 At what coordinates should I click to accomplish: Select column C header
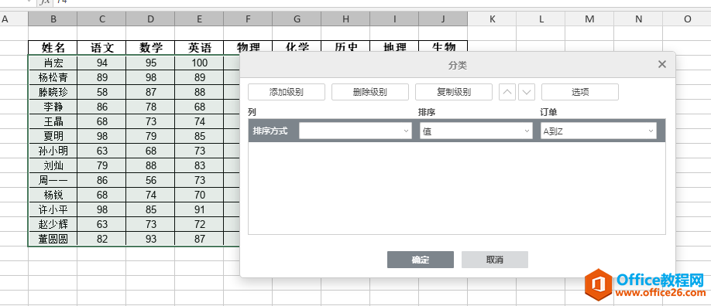tap(102, 19)
